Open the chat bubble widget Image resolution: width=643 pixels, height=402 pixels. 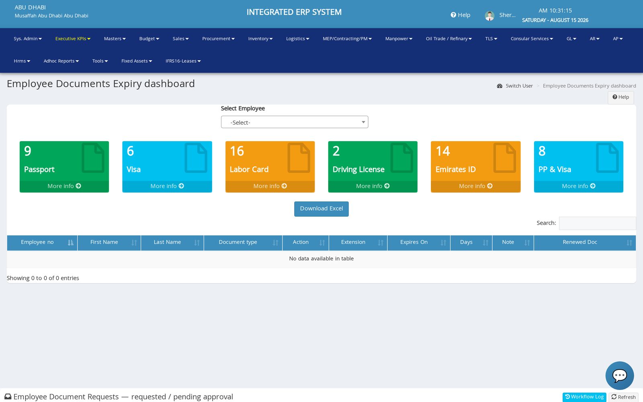pos(619,375)
